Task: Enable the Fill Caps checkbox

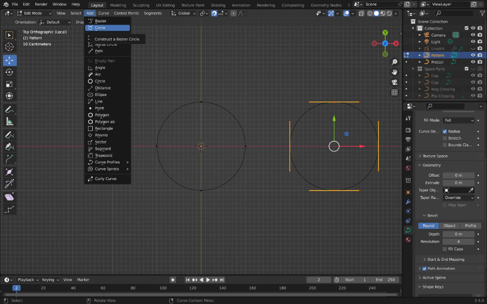Action: tap(445, 249)
